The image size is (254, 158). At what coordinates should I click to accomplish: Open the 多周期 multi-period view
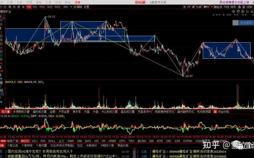click(x=77, y=7)
